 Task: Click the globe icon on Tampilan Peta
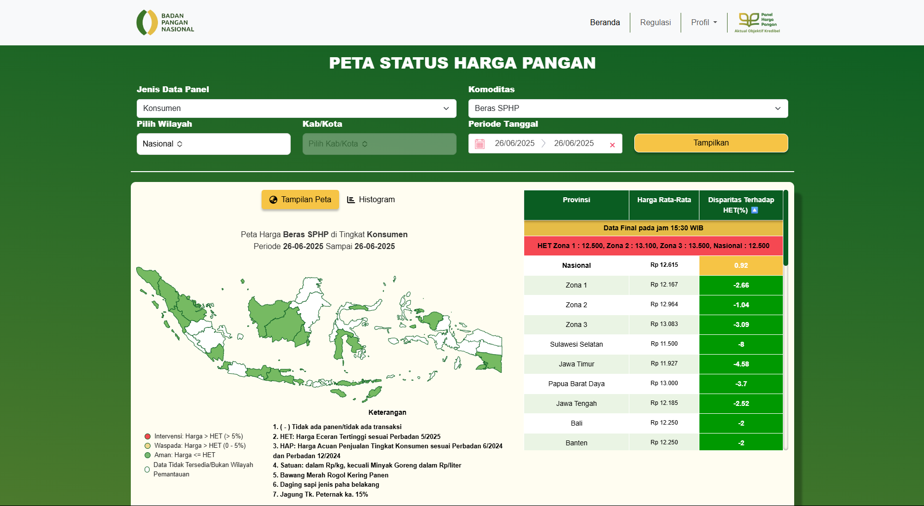[x=273, y=200]
